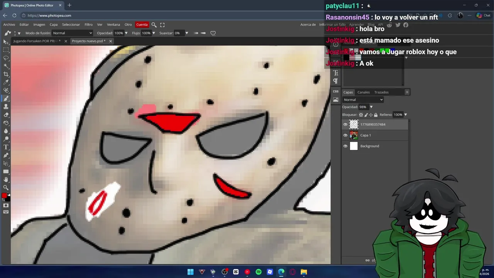Hide the Capa 1 layer

coord(345,135)
